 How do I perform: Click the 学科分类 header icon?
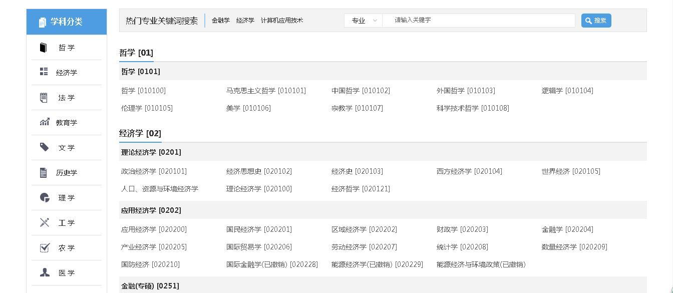[42, 22]
